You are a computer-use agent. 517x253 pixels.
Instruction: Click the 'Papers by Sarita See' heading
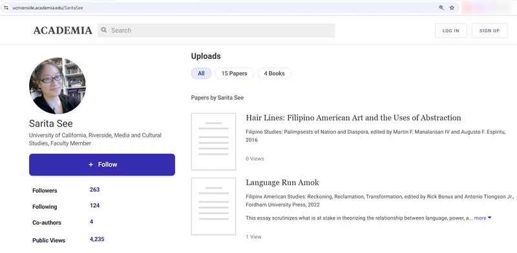click(217, 98)
